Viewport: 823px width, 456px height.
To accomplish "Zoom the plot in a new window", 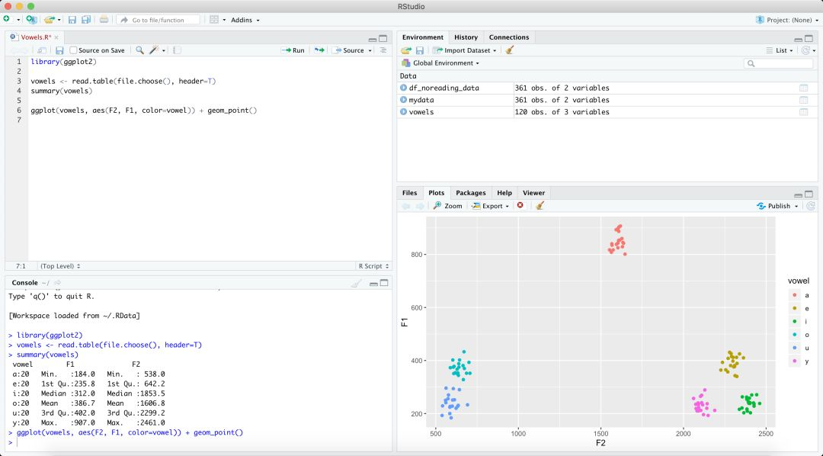I will 448,206.
